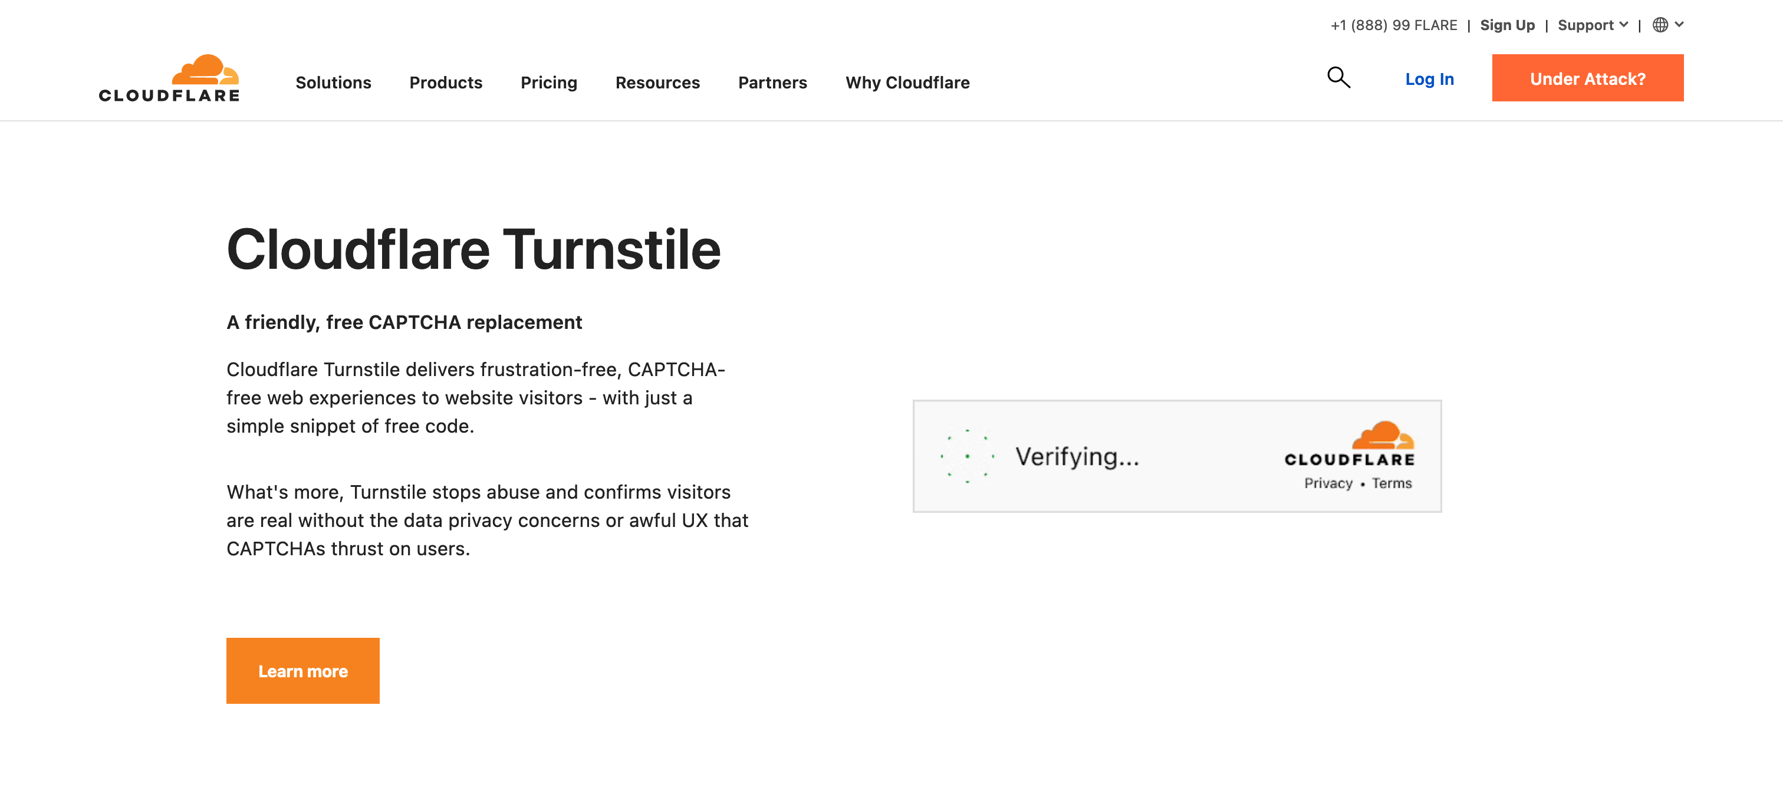Click the Cloudflare logo in Turnstile widget
The width and height of the screenshot is (1783, 794).
[x=1349, y=444]
